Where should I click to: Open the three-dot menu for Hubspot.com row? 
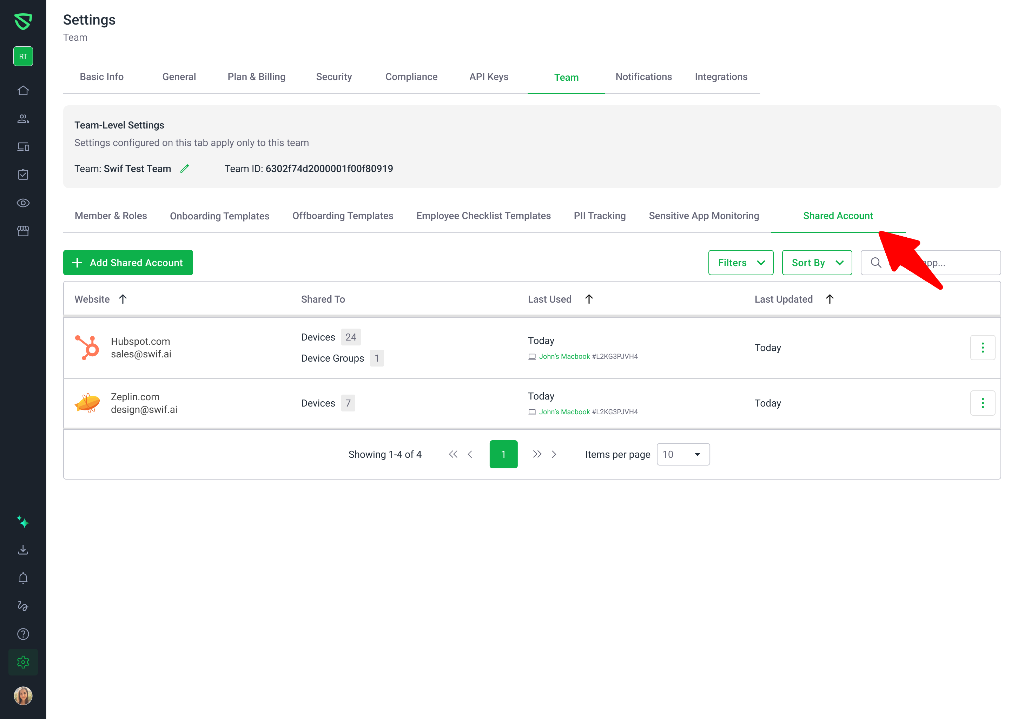[x=982, y=348]
